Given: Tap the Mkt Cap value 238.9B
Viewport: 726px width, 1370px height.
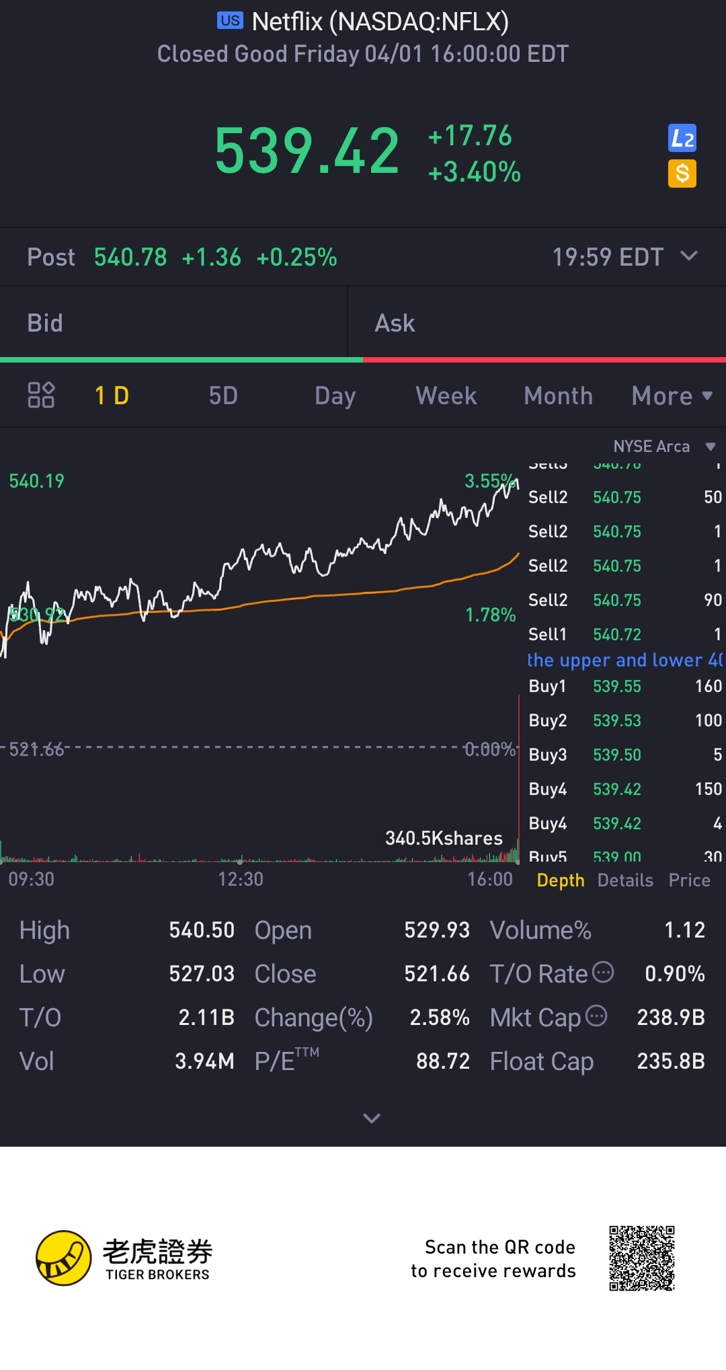Looking at the screenshot, I should pyautogui.click(x=671, y=1018).
